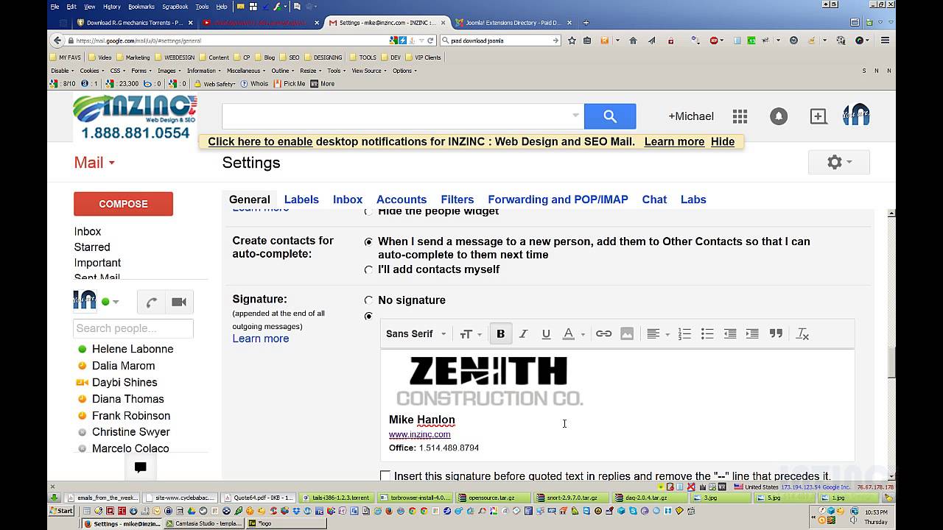Click the Gmail search input box
The image size is (943, 530).
[x=396, y=116]
